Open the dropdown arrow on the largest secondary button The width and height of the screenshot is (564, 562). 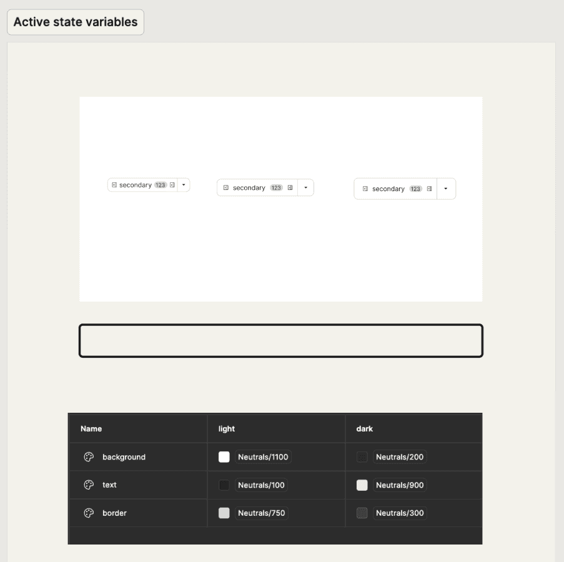pos(446,189)
